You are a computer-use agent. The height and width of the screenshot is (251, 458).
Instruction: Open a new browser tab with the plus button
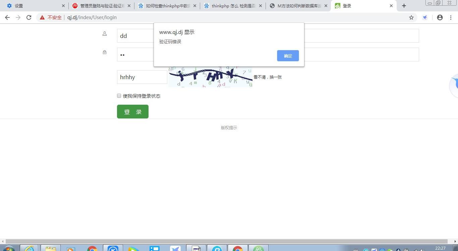pos(404,6)
